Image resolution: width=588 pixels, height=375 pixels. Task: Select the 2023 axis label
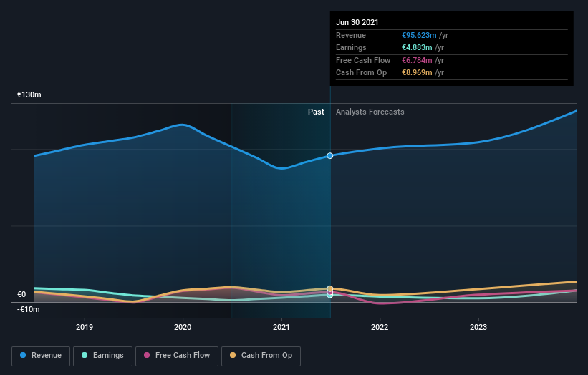478,327
